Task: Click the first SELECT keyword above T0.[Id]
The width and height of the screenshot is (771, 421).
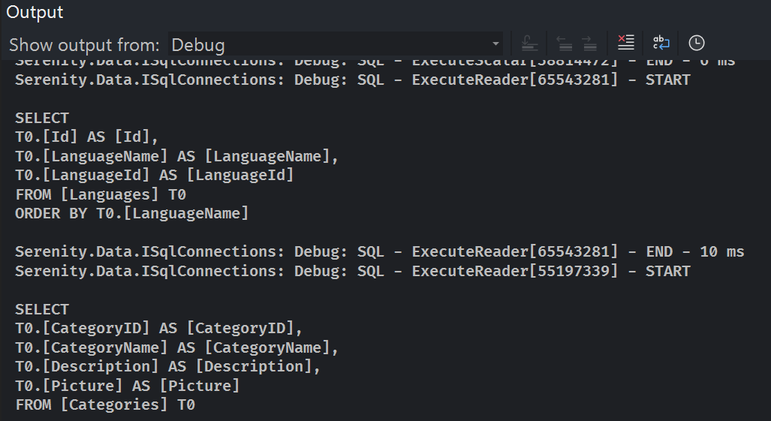Action: pyautogui.click(x=42, y=118)
